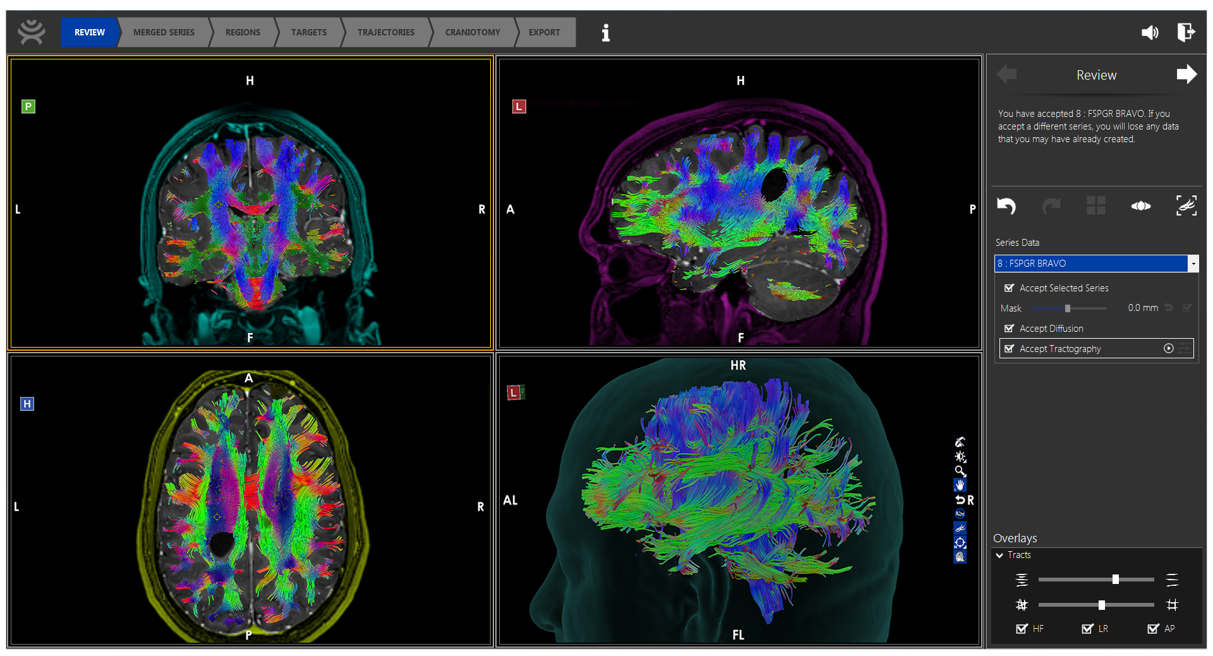Click the info icon in the top bar
The image size is (1213, 656).
pyautogui.click(x=606, y=33)
